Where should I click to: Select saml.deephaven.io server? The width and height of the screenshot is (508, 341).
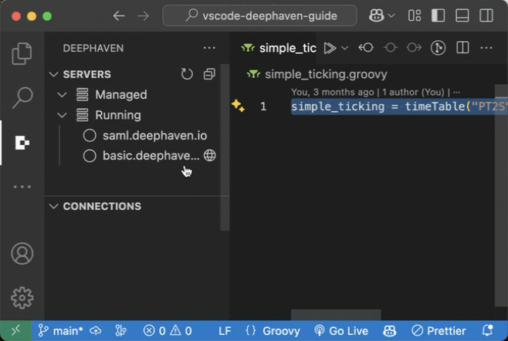click(154, 135)
